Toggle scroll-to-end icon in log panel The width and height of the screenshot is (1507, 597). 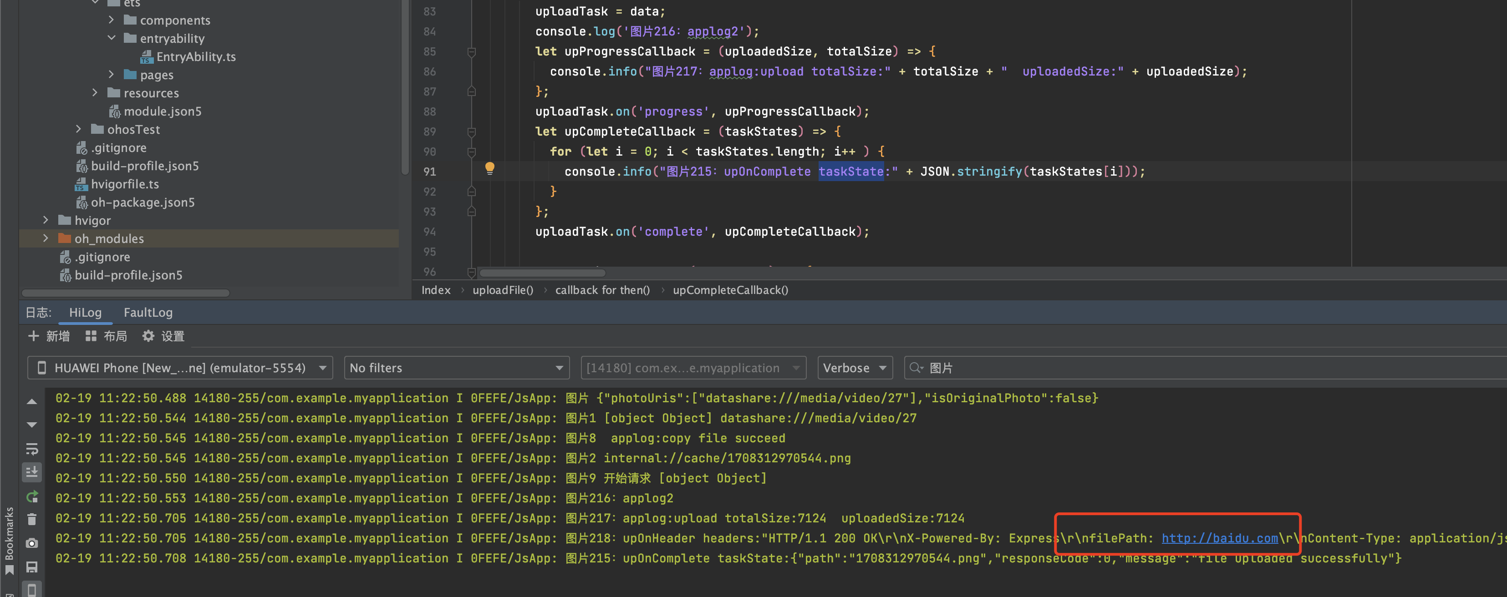[x=32, y=472]
